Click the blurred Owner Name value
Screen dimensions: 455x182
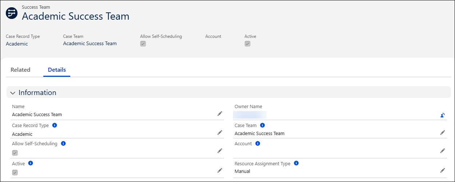(250, 115)
